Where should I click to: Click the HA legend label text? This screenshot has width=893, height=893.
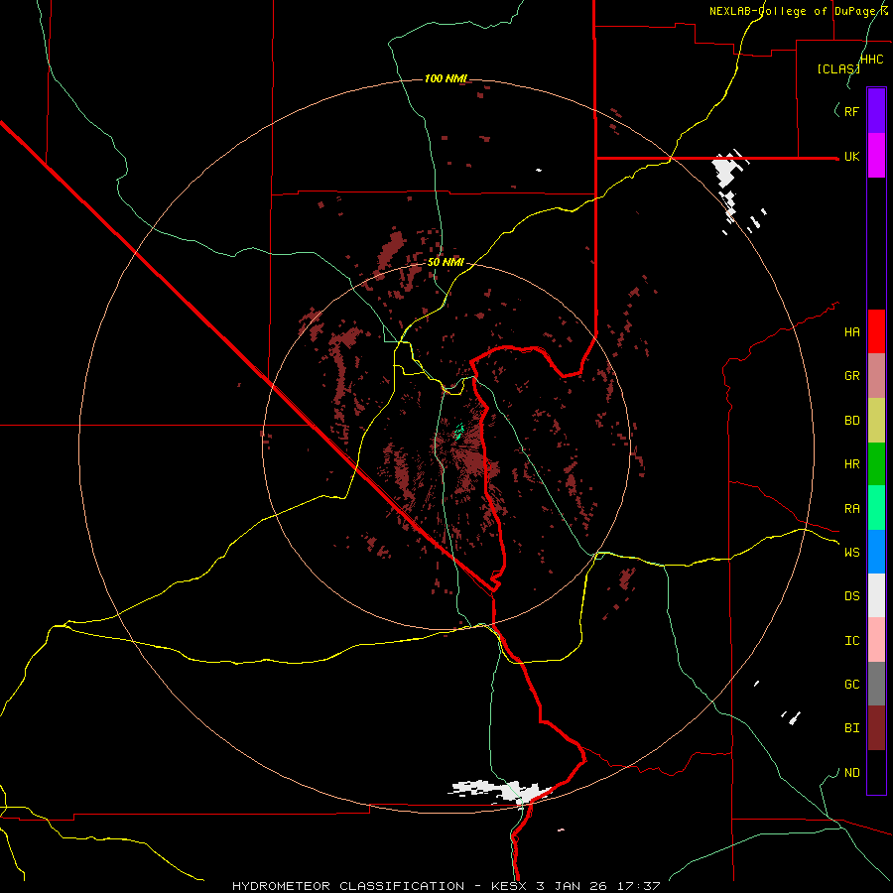pos(851,331)
